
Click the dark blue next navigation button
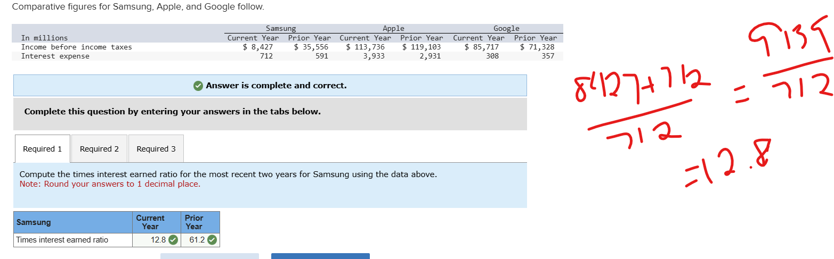click(320, 256)
